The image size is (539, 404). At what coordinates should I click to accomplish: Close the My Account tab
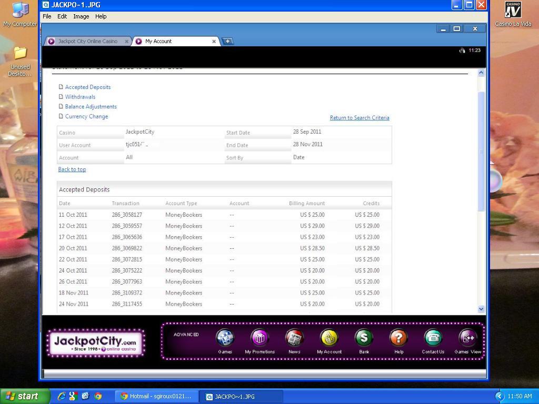(214, 41)
